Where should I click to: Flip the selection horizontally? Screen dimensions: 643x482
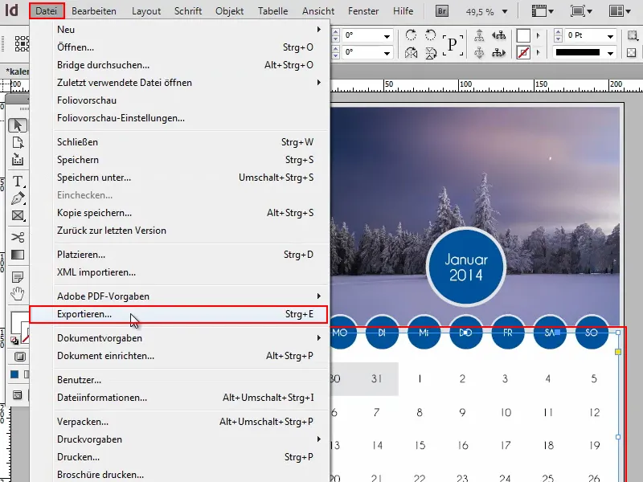(411, 52)
